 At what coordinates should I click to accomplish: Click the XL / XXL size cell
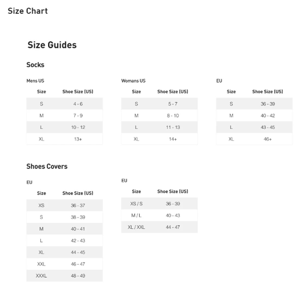coord(136,227)
